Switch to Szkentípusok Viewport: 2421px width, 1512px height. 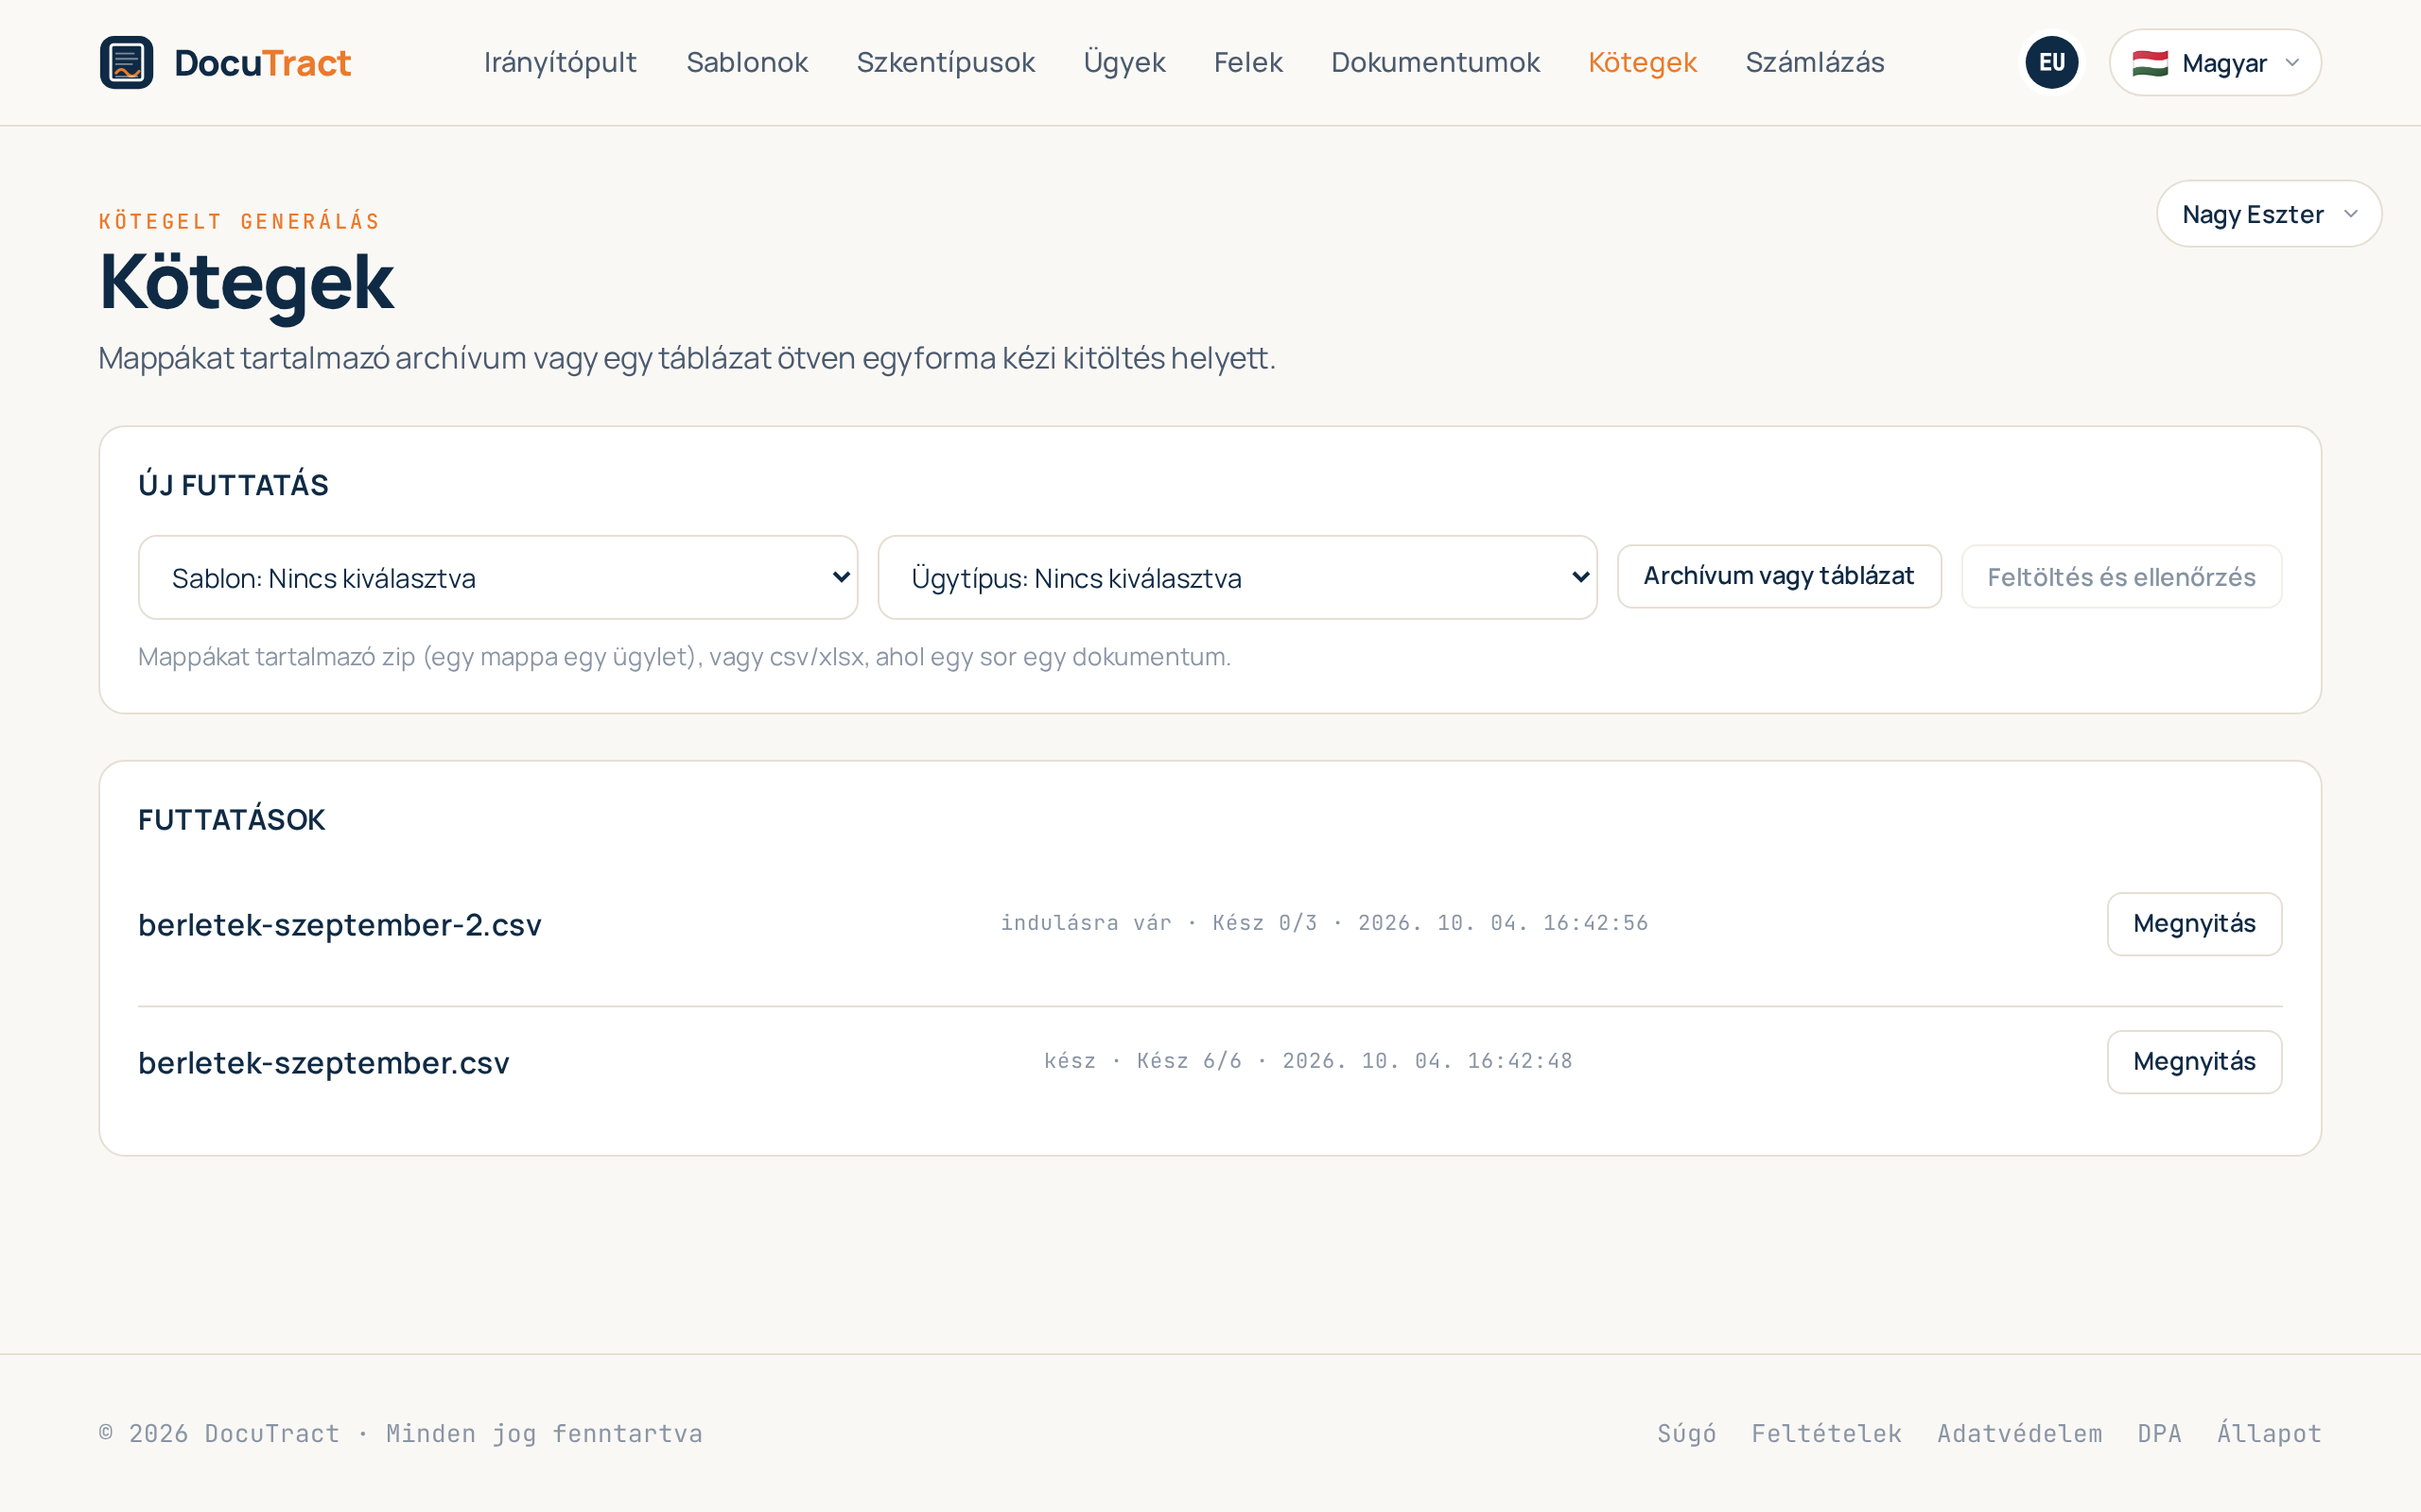coord(946,62)
